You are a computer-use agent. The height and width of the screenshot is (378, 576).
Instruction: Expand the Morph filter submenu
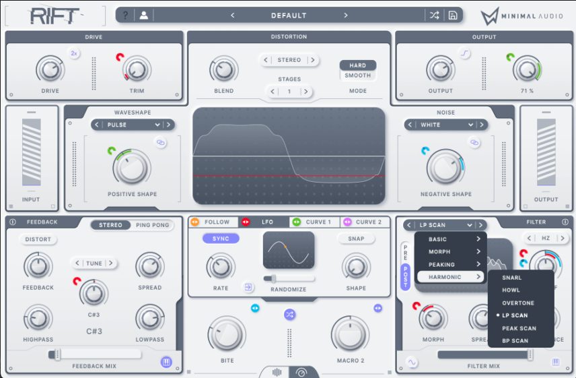tap(450, 252)
